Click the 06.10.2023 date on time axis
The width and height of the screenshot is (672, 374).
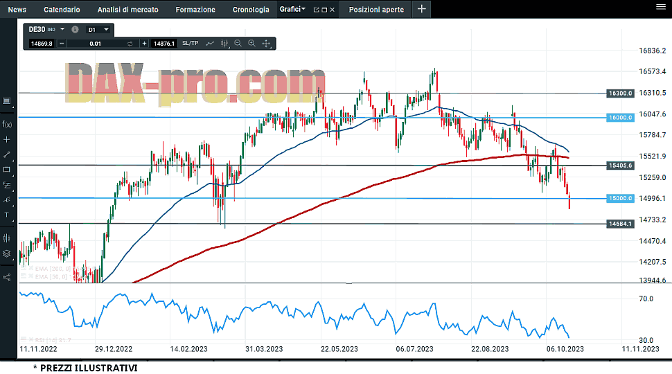coord(565,349)
